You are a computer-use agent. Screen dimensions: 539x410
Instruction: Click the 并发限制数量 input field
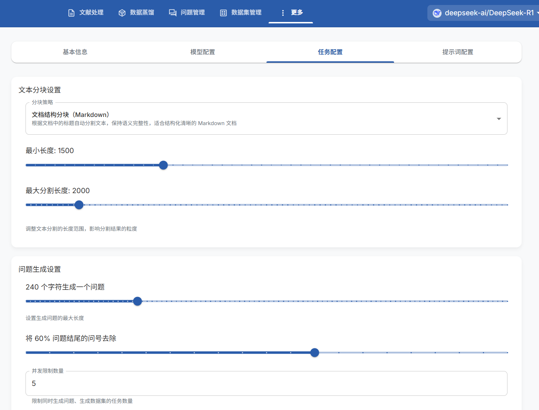click(266, 383)
